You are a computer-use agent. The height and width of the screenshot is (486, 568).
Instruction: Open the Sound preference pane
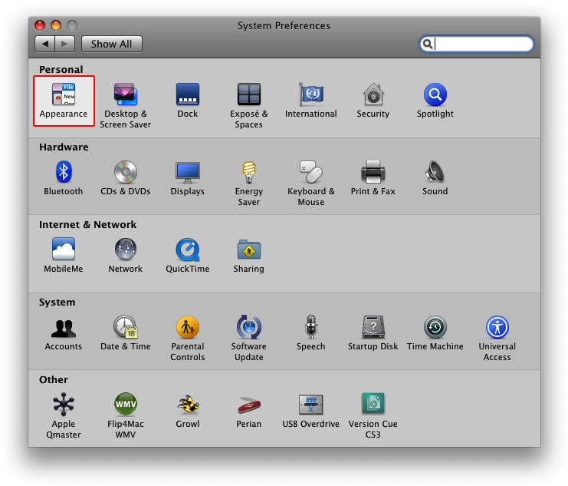[x=435, y=178]
